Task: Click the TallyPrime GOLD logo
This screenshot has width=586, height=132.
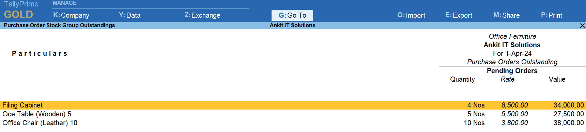Action: click(21, 10)
